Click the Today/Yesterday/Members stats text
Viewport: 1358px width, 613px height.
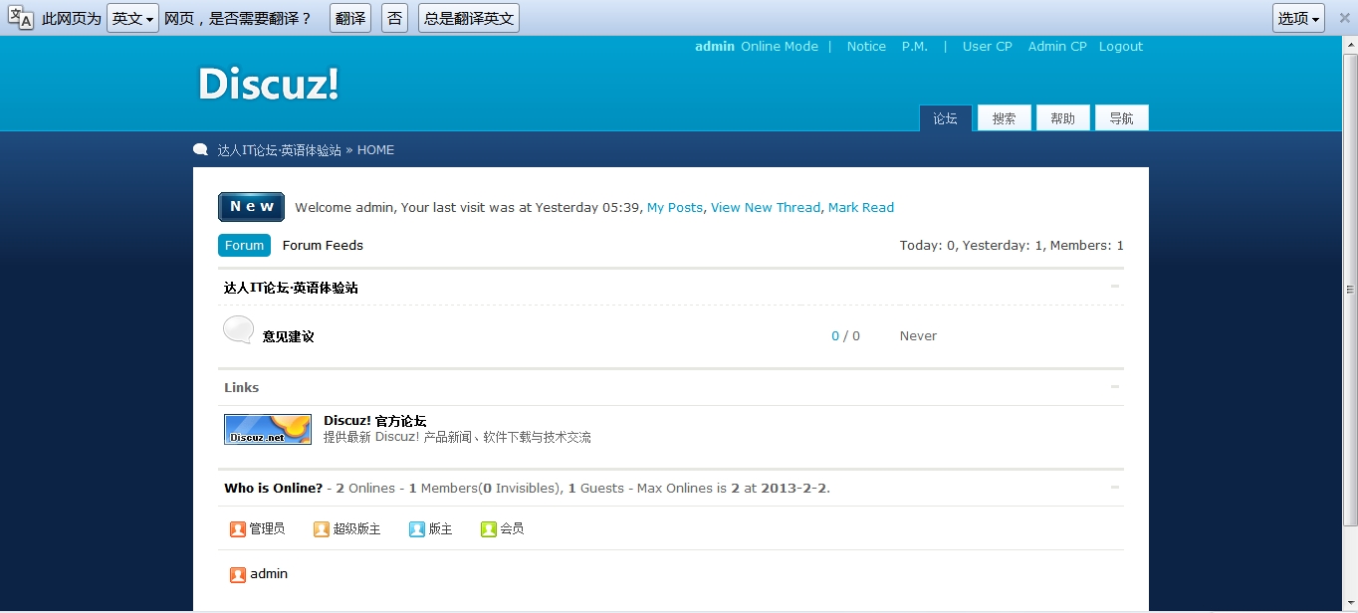coord(1012,246)
